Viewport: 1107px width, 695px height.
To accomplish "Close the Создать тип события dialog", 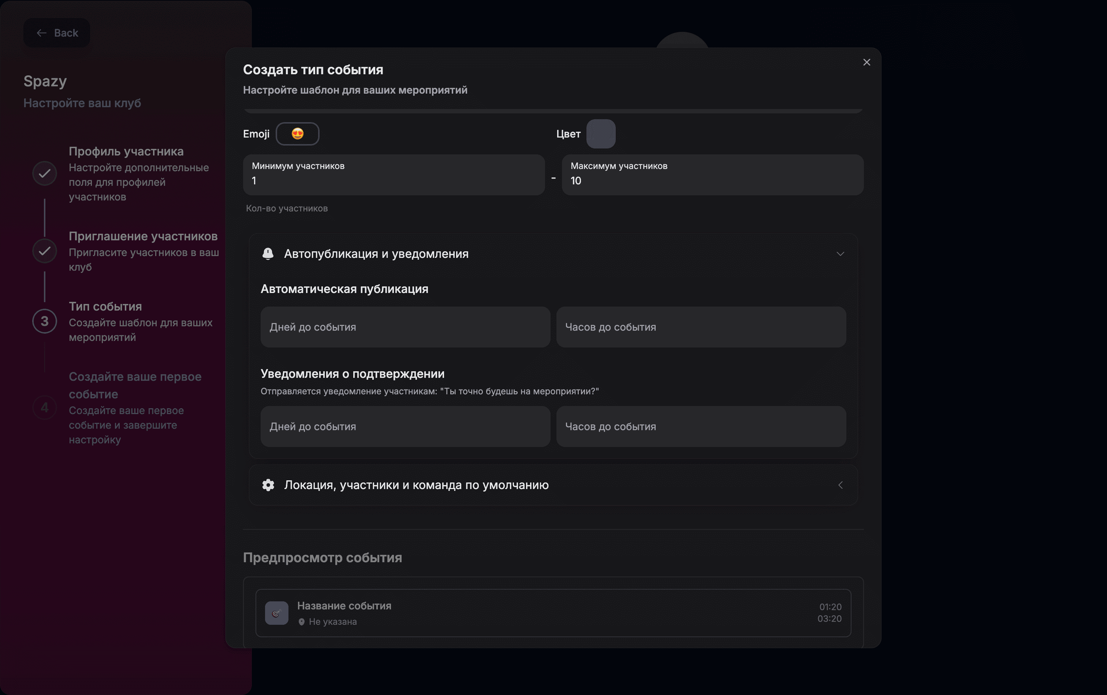I will [866, 62].
